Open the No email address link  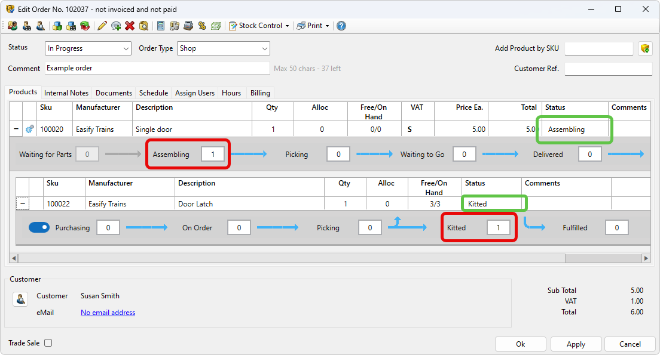click(108, 313)
